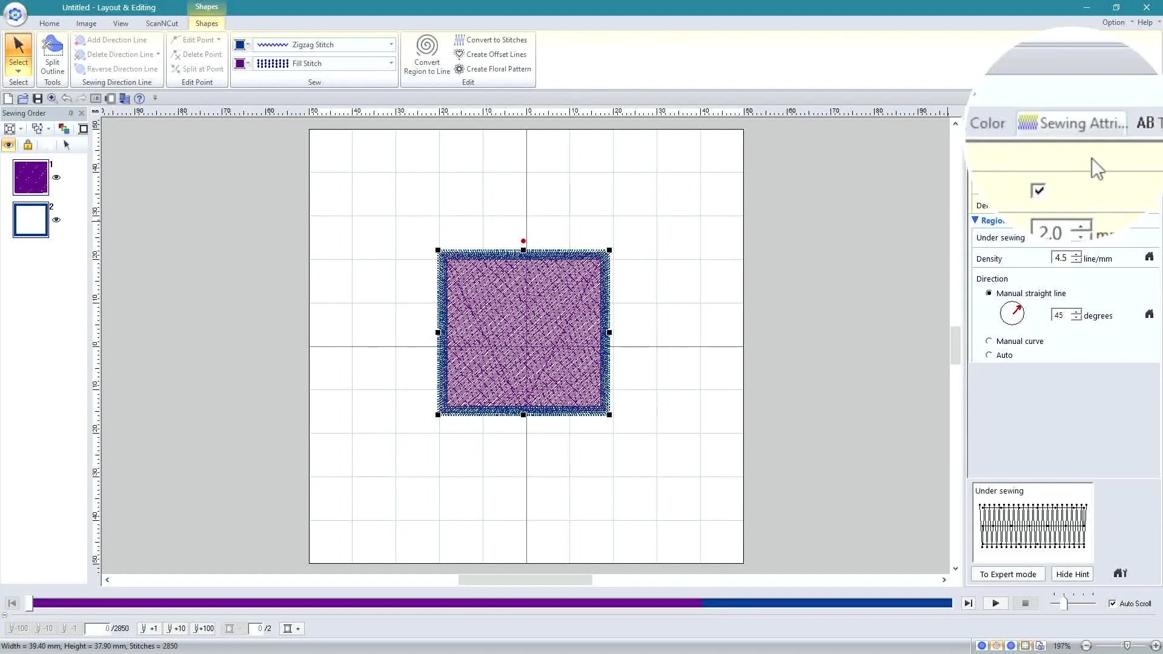The image size is (1163, 654).
Task: Pin the Sewing Order panel
Action: (70, 113)
